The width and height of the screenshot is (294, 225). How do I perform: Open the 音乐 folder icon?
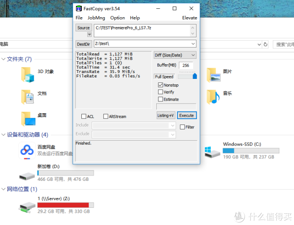point(213,97)
